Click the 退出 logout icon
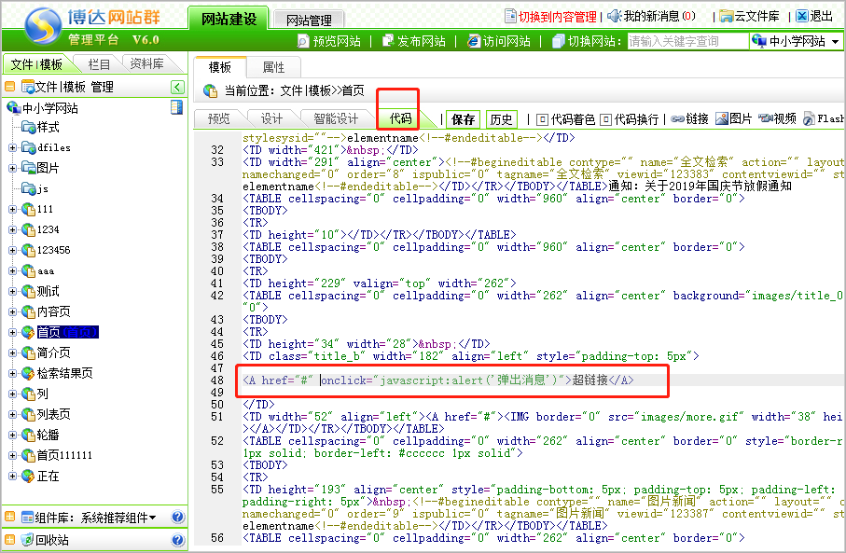846x553 pixels. pos(802,16)
